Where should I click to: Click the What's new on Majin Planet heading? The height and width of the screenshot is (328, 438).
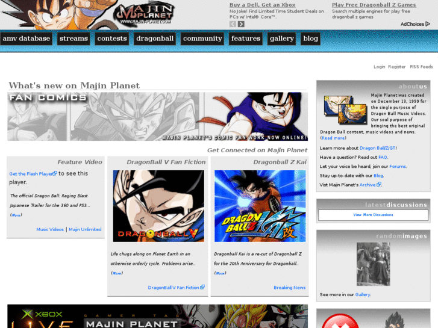(74, 85)
